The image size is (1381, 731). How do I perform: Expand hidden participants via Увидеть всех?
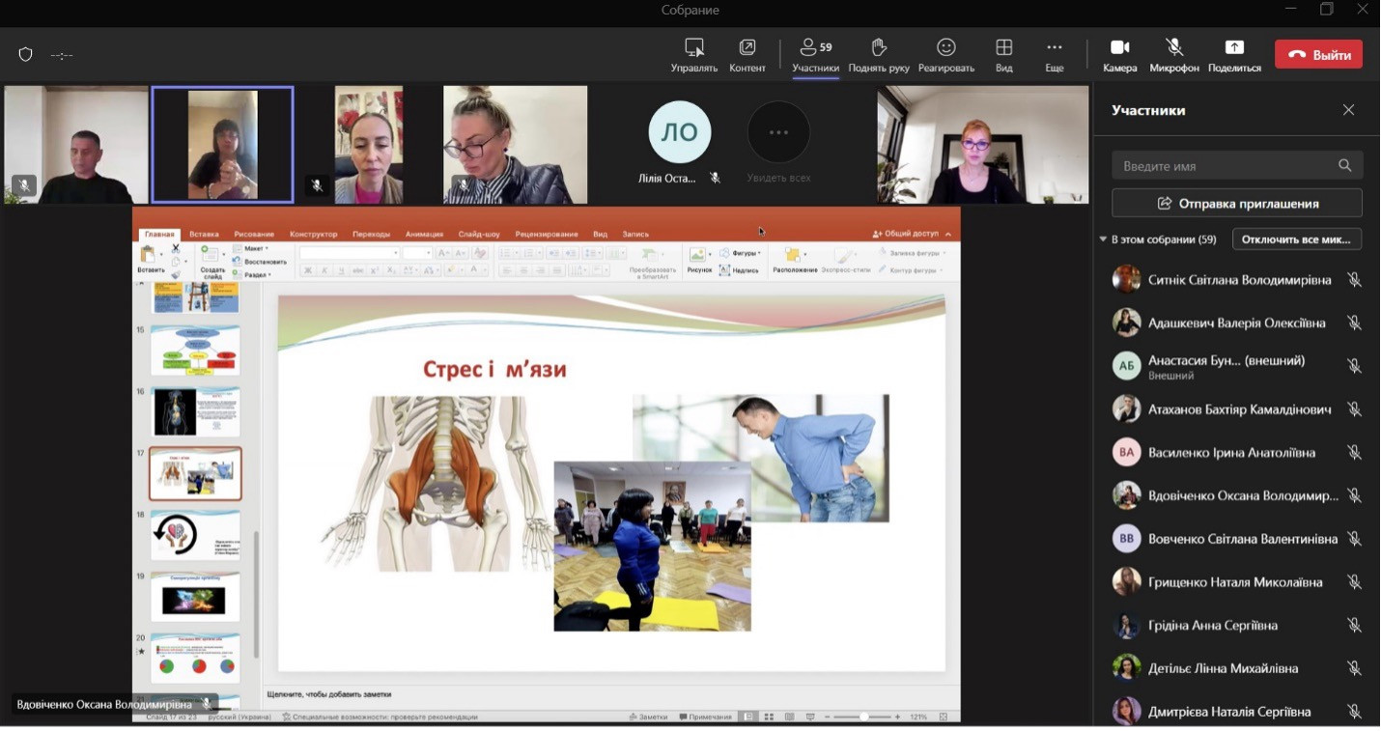click(x=778, y=132)
